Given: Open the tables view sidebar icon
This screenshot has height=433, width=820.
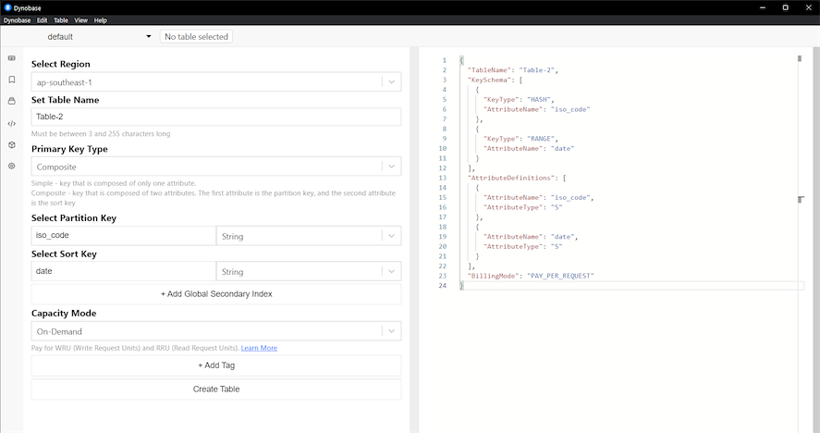Looking at the screenshot, I should (x=11, y=58).
